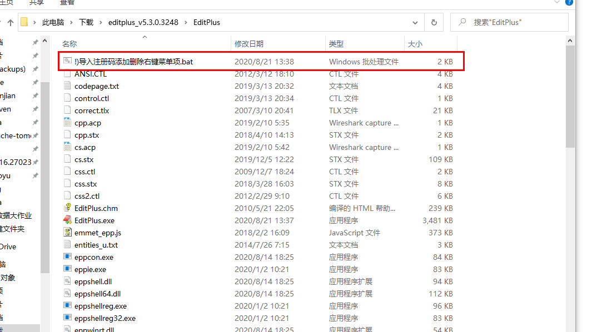Select njian item in the navigation pane
This screenshot has width=612, height=332.
pos(8,96)
